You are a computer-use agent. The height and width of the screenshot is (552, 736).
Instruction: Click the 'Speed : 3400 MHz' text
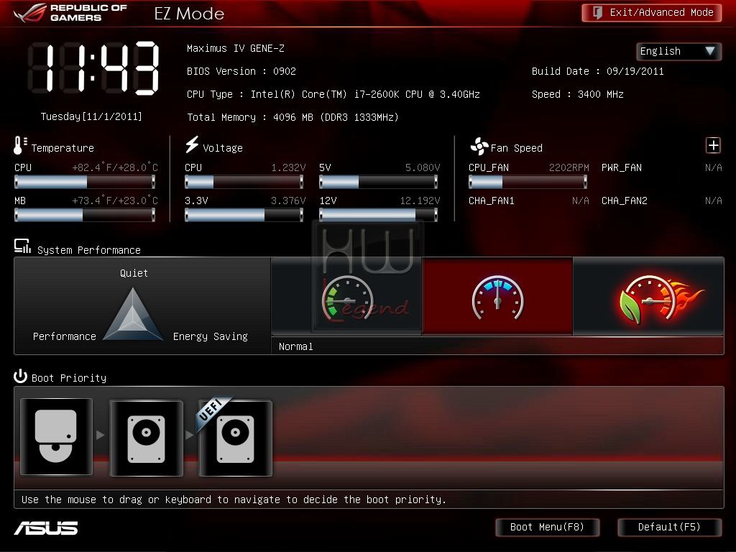point(578,94)
